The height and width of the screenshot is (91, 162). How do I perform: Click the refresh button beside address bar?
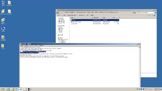coord(134,13)
